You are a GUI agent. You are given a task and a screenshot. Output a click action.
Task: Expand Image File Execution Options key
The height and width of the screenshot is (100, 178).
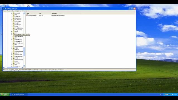tap(12, 35)
